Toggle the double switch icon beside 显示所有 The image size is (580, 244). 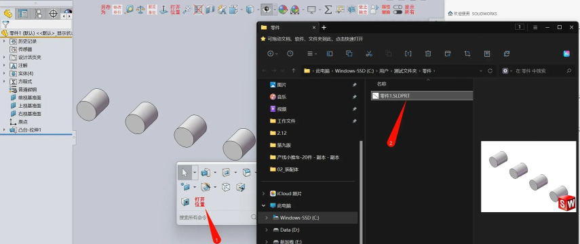point(398,9)
